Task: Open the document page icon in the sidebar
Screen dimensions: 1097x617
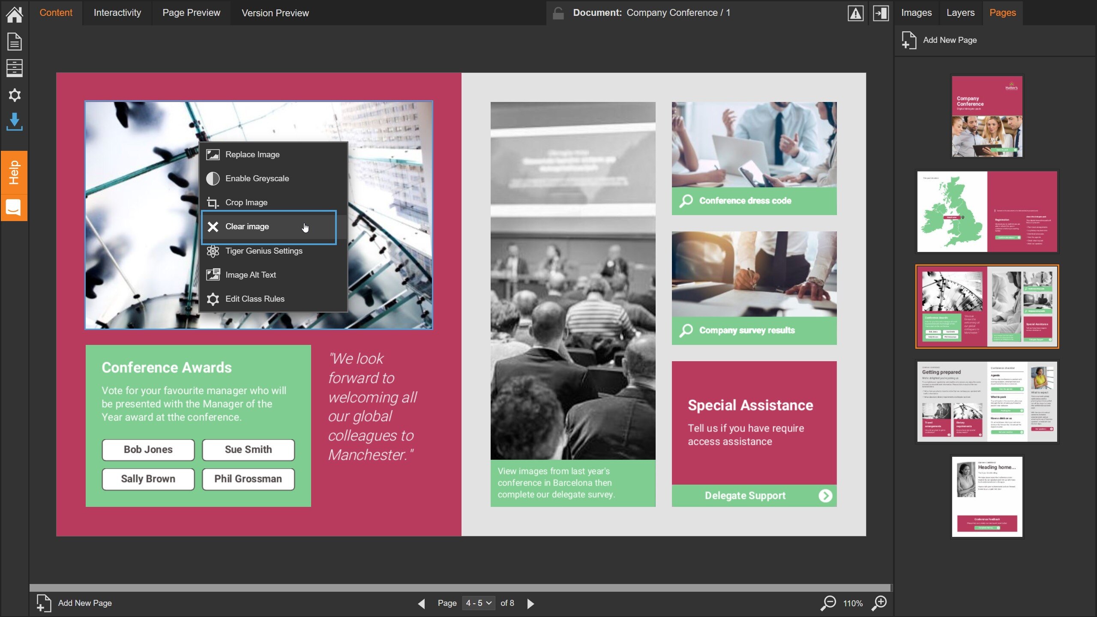Action: 14,42
